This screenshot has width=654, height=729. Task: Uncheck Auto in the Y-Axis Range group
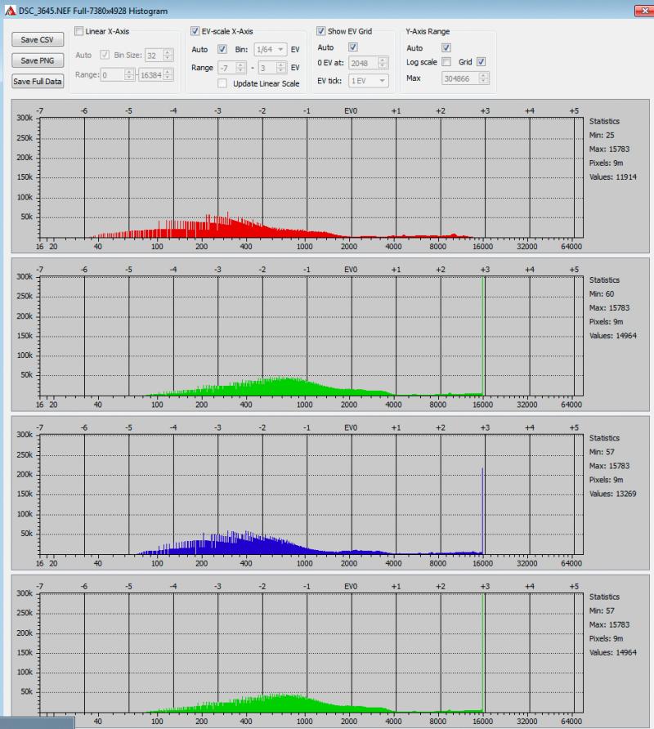coord(446,47)
